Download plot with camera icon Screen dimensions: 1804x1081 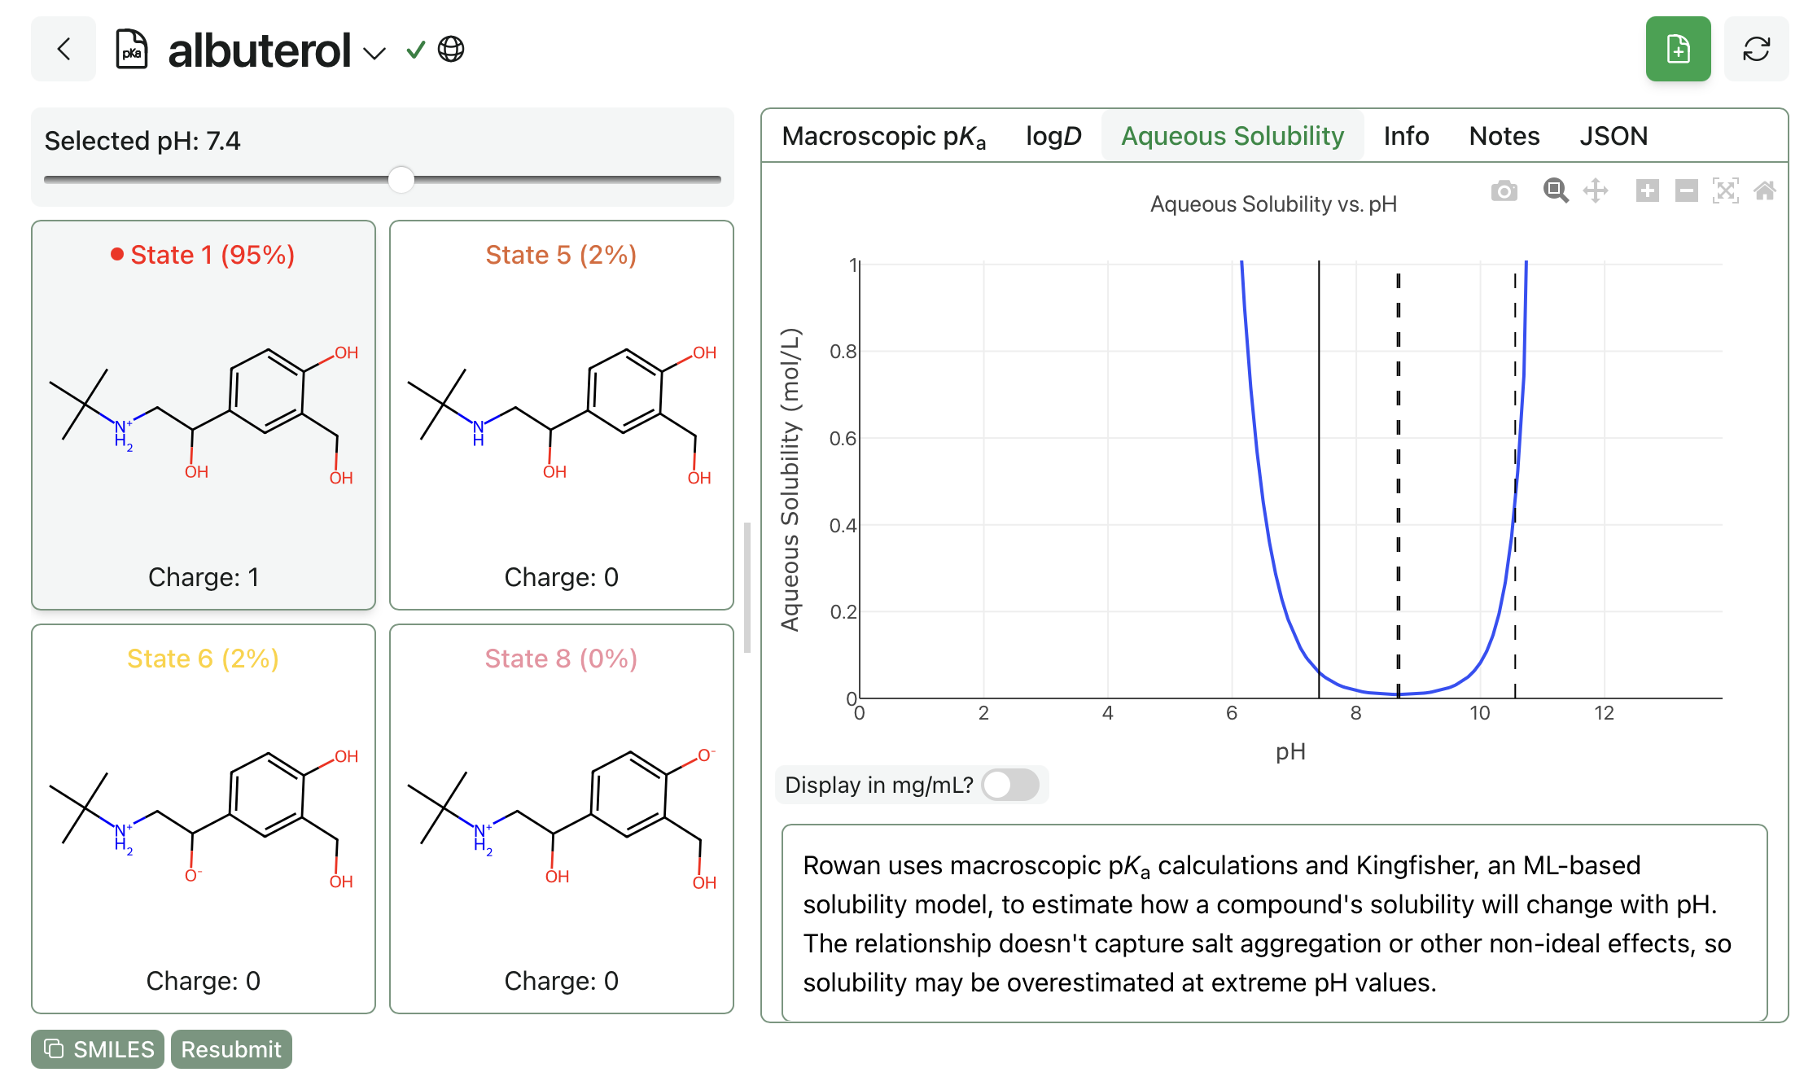coord(1504,191)
